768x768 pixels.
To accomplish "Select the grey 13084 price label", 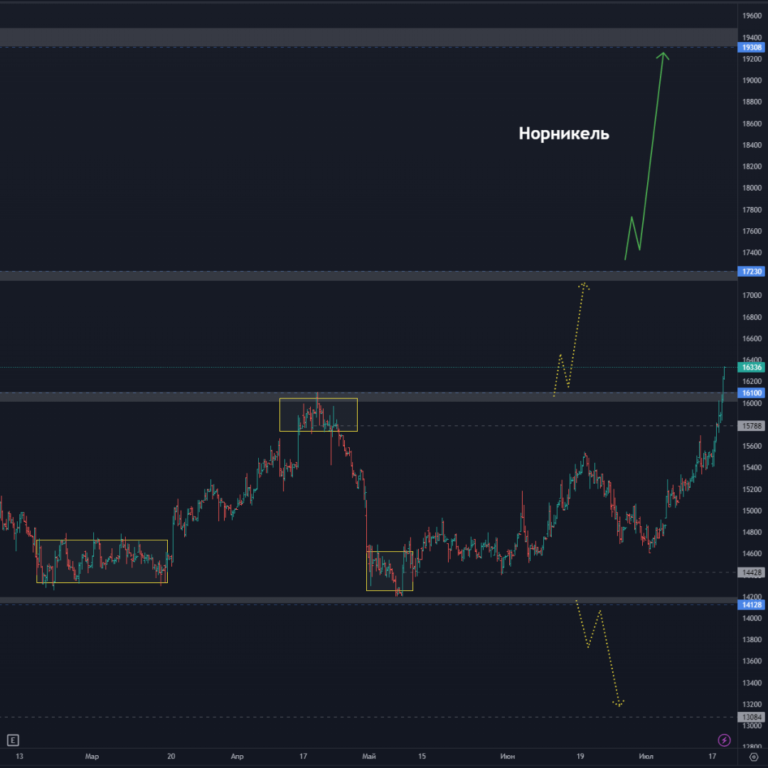I will (x=752, y=717).
